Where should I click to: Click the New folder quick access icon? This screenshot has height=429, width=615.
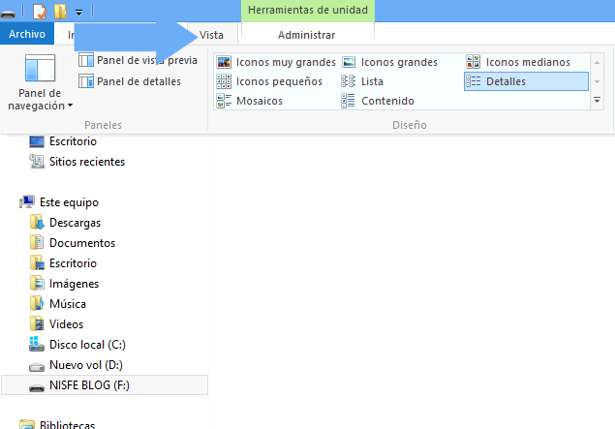(60, 12)
